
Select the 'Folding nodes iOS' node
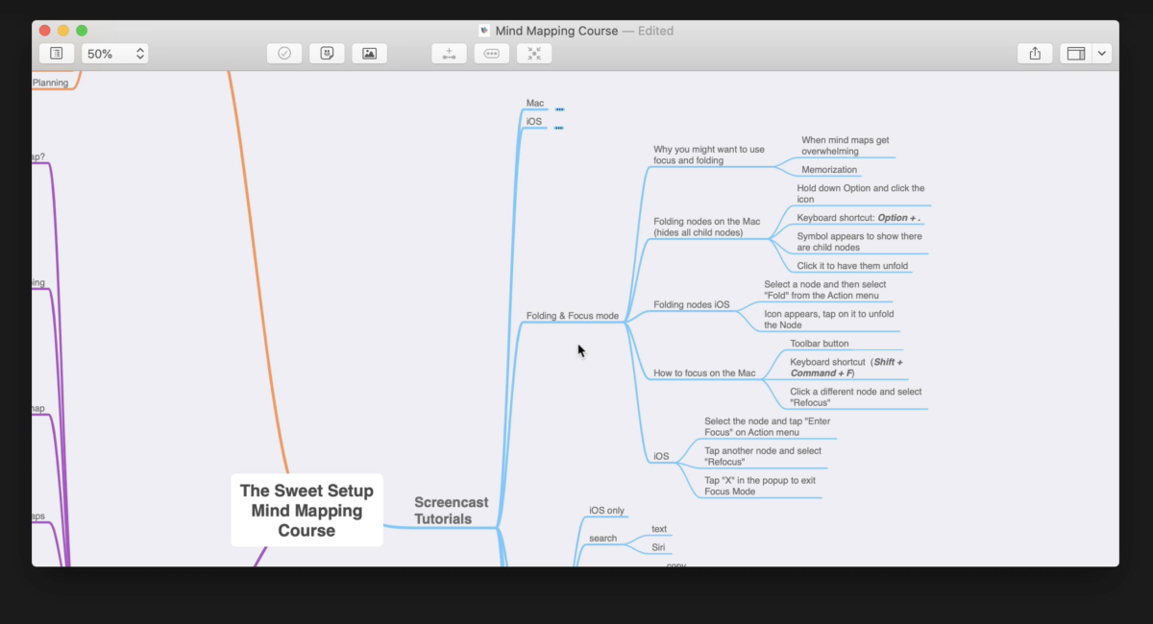click(692, 304)
